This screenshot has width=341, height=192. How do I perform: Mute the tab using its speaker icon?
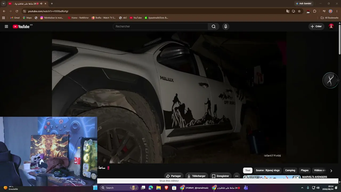click(41, 4)
